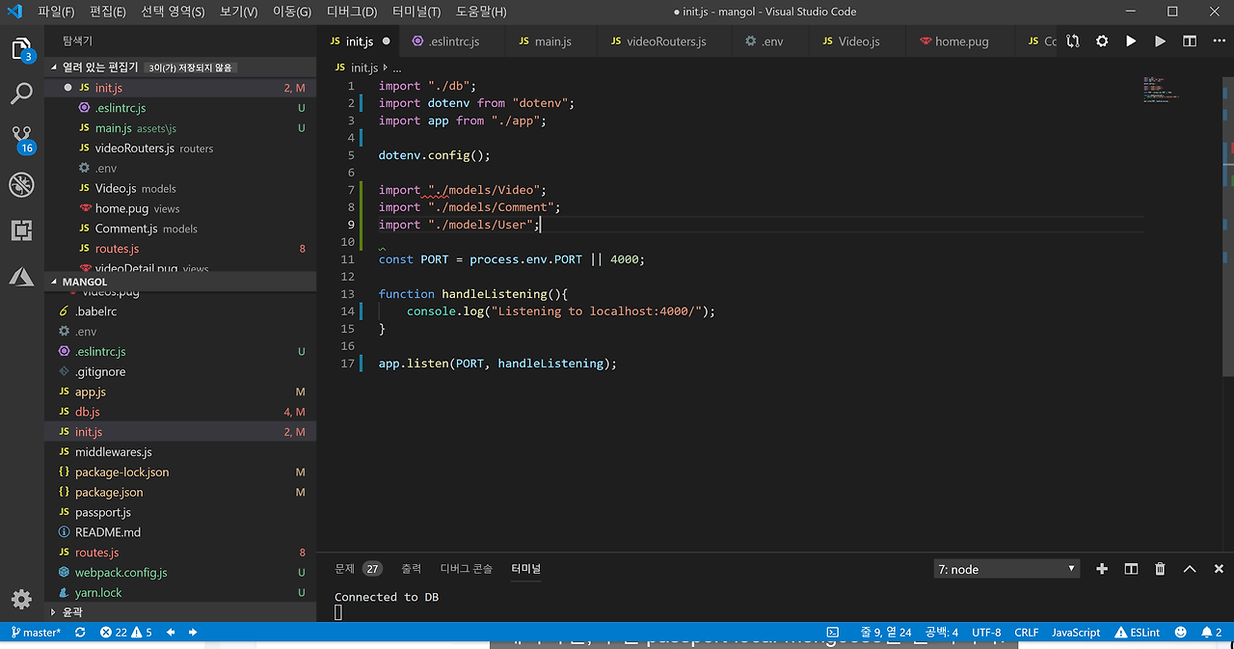Switch to the home.pug editor tab
The width and height of the screenshot is (1234, 649).
click(x=961, y=41)
